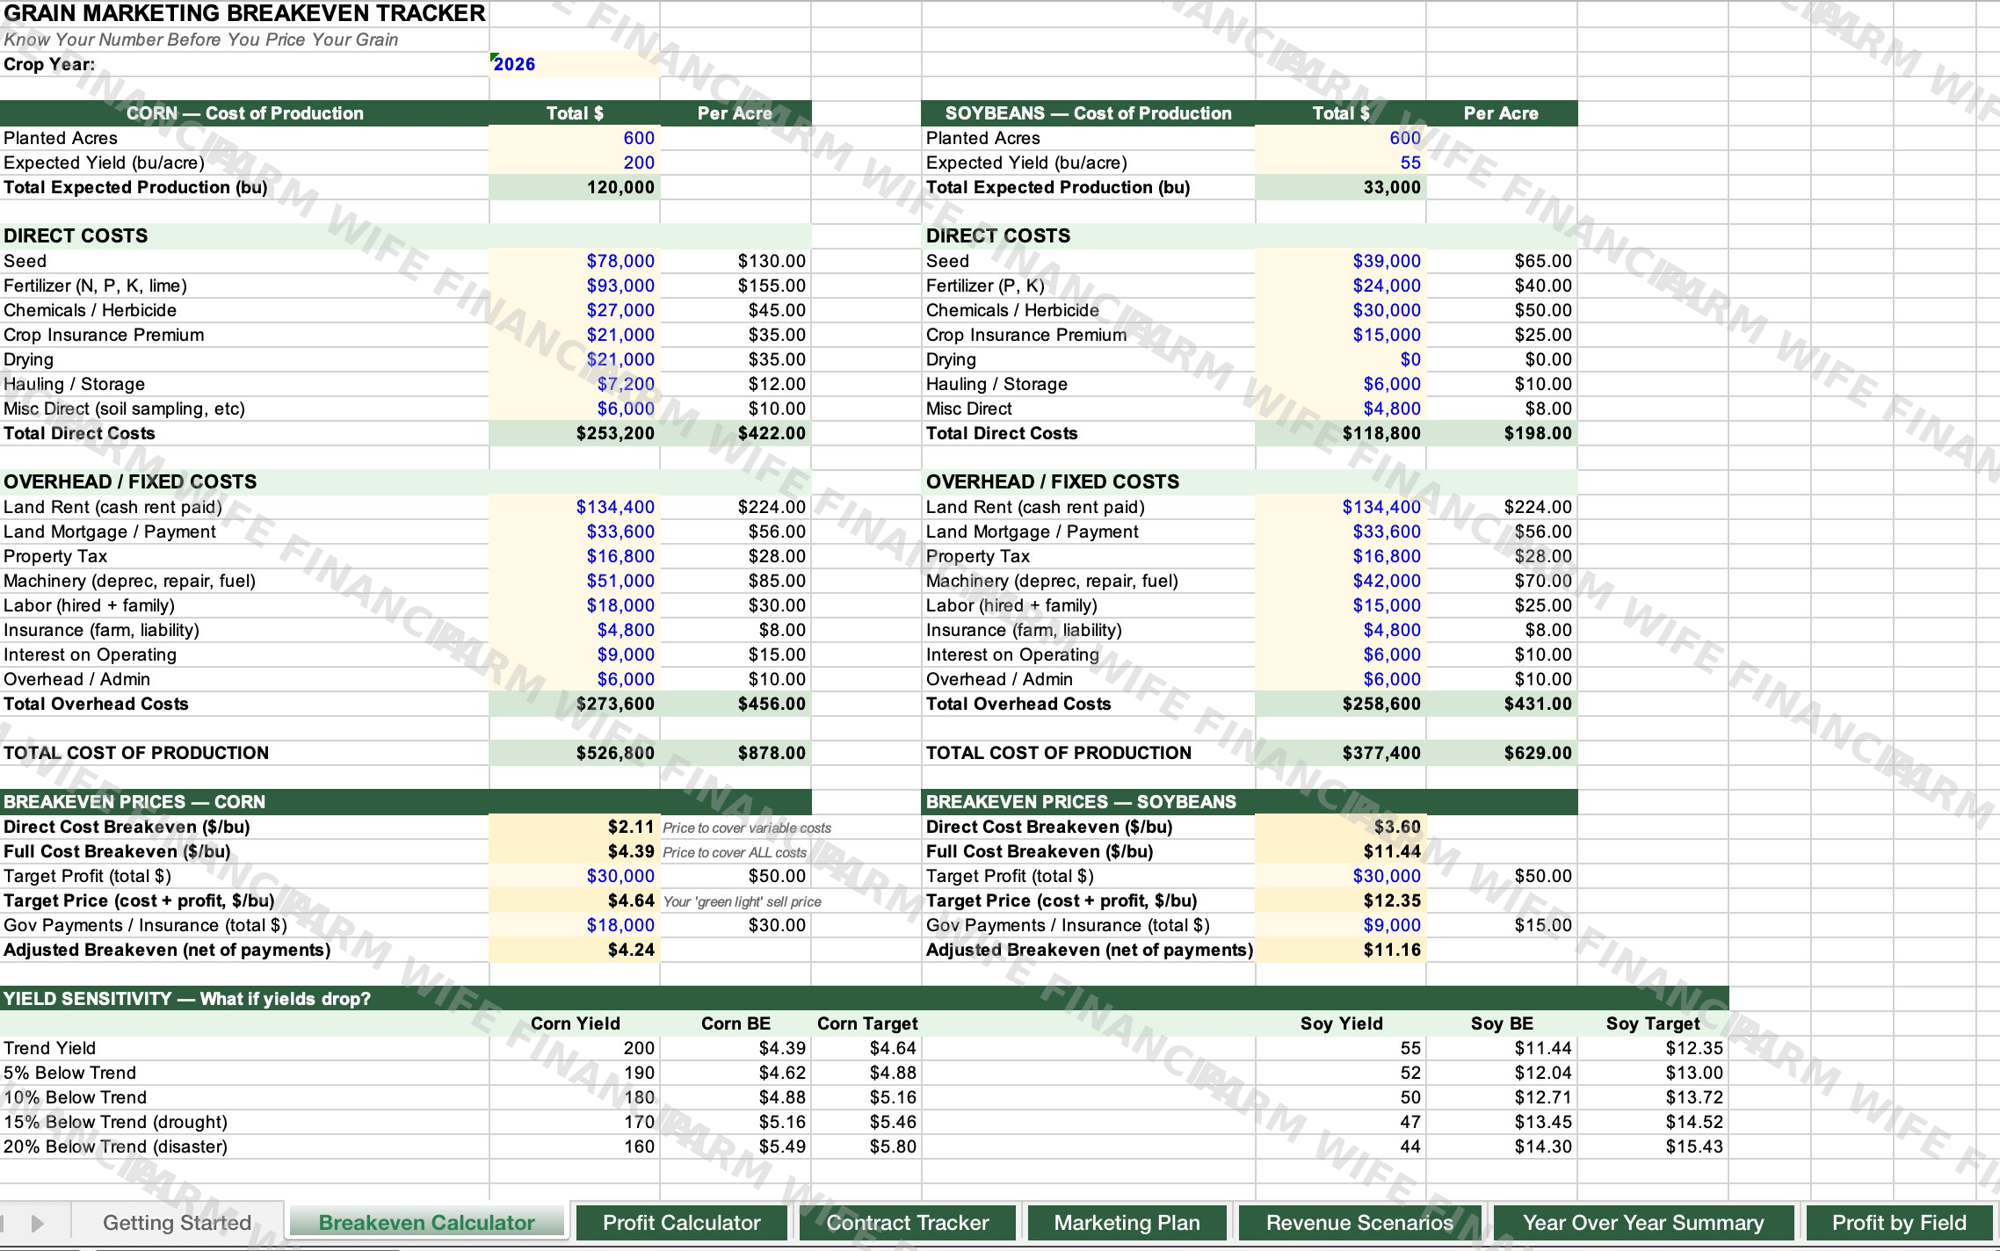Select soybean Full Cost Breakeven $11.44
This screenshot has height=1251, width=2000.
1340,851
